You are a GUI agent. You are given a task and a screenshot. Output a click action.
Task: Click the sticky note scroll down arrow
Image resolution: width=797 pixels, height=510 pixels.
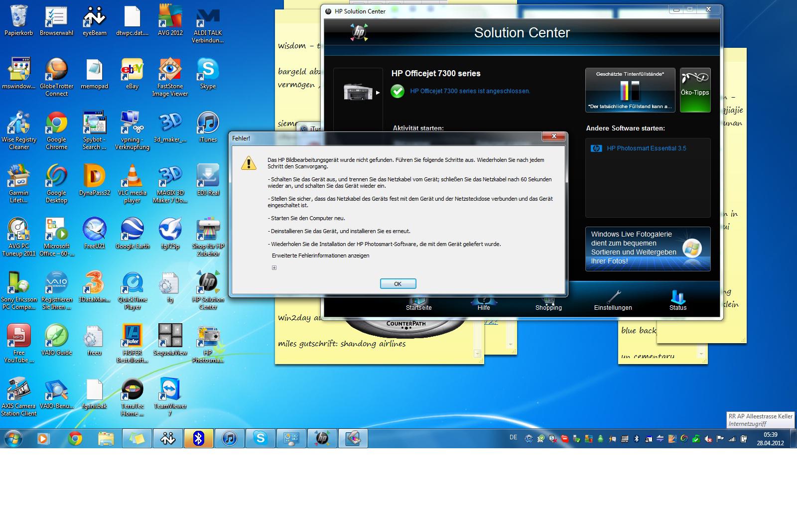point(477,354)
